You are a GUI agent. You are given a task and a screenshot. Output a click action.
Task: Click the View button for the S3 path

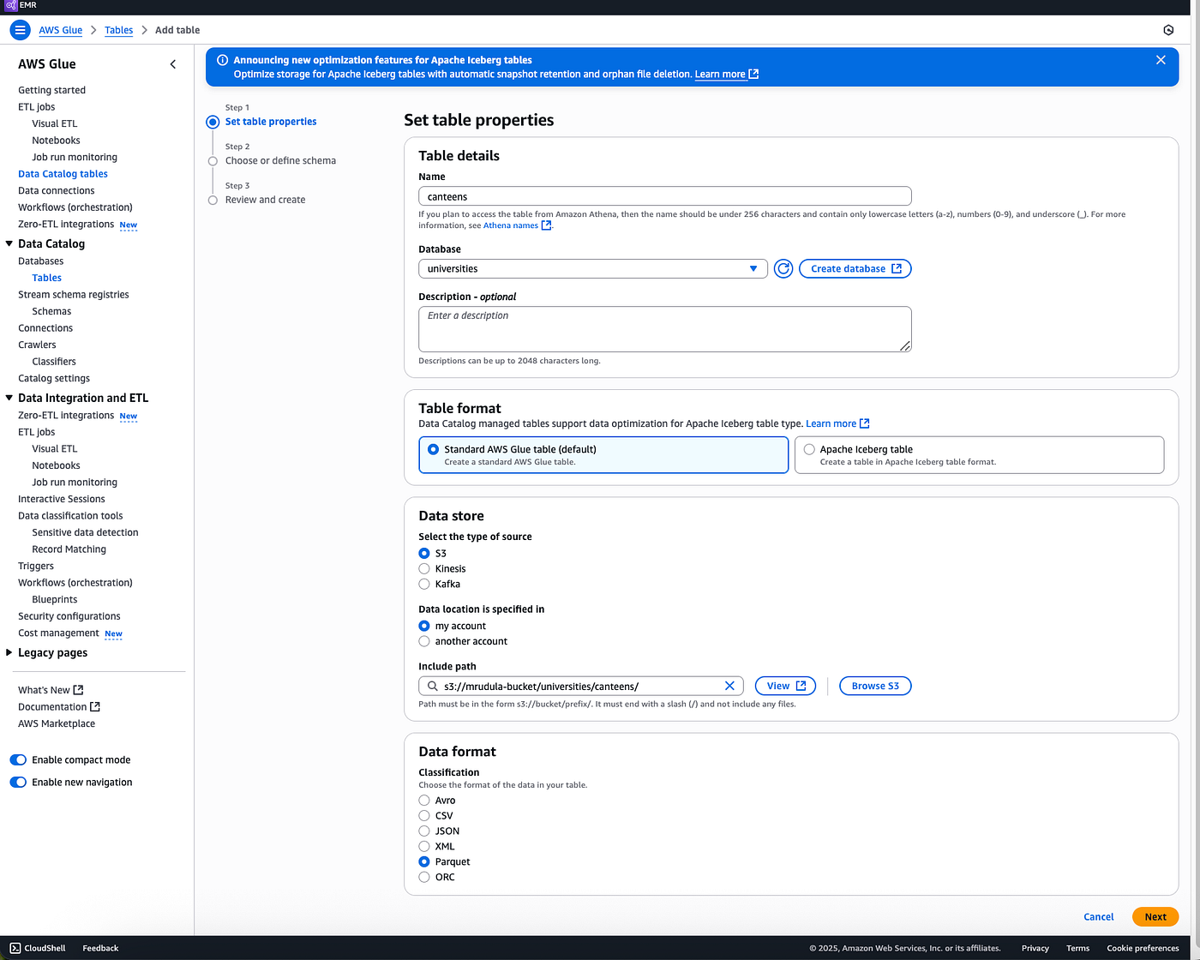click(785, 686)
